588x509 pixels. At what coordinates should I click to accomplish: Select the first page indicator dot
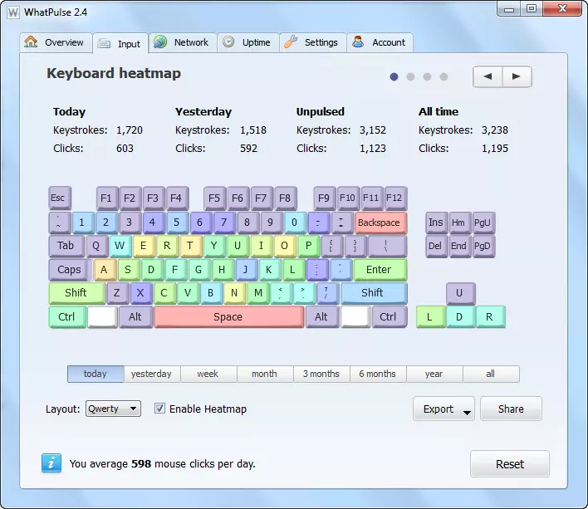click(394, 77)
